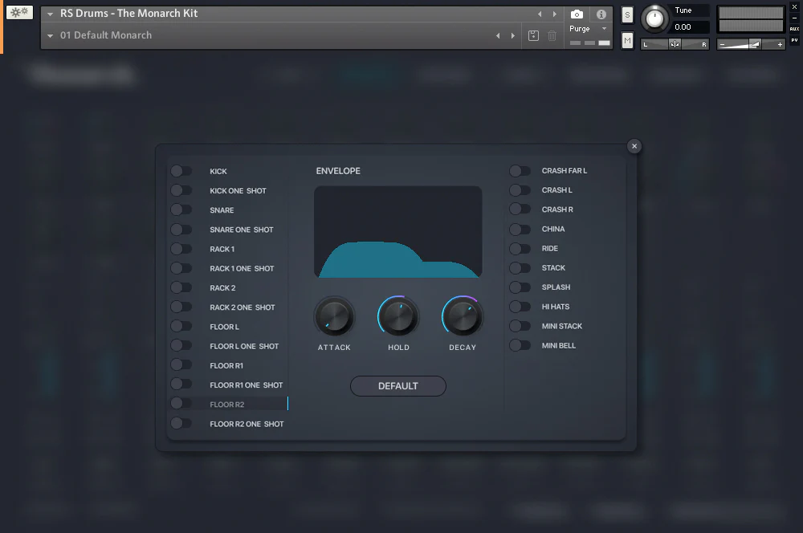The width and height of the screenshot is (803, 533).
Task: Click the envelope shape display
Action: 398,232
